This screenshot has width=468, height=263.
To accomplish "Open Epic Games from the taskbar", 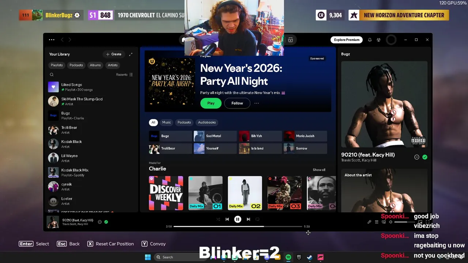I will tap(299, 257).
